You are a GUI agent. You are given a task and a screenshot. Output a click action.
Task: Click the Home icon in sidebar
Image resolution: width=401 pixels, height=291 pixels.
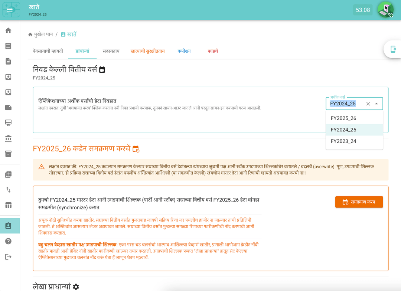[x=8, y=30]
